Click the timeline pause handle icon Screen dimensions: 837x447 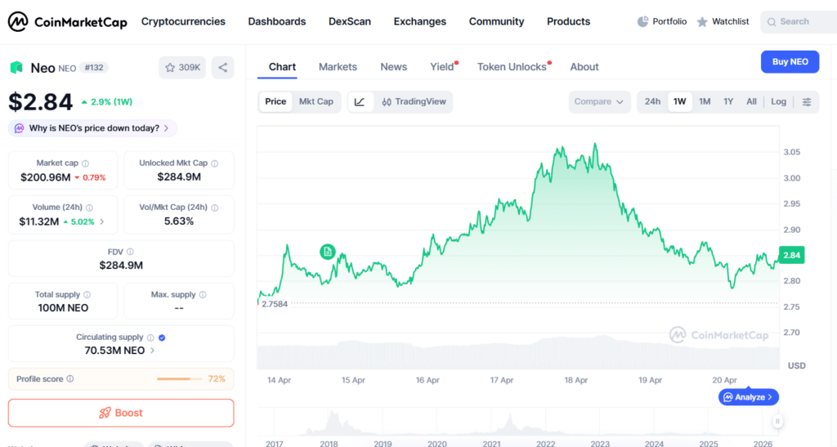coord(777,422)
